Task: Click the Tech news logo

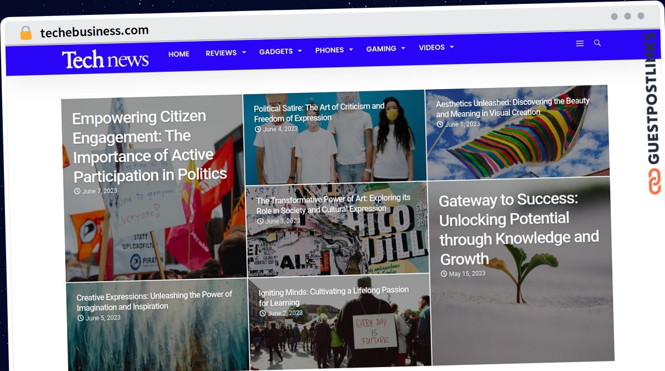Action: pos(105,59)
